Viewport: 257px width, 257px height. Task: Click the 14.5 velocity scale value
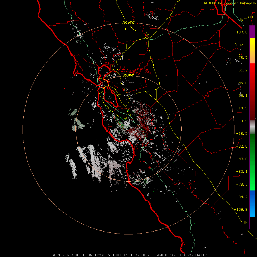point(243,108)
